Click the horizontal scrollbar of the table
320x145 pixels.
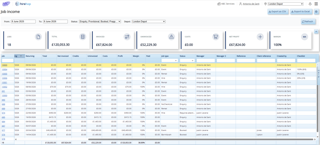(201, 139)
